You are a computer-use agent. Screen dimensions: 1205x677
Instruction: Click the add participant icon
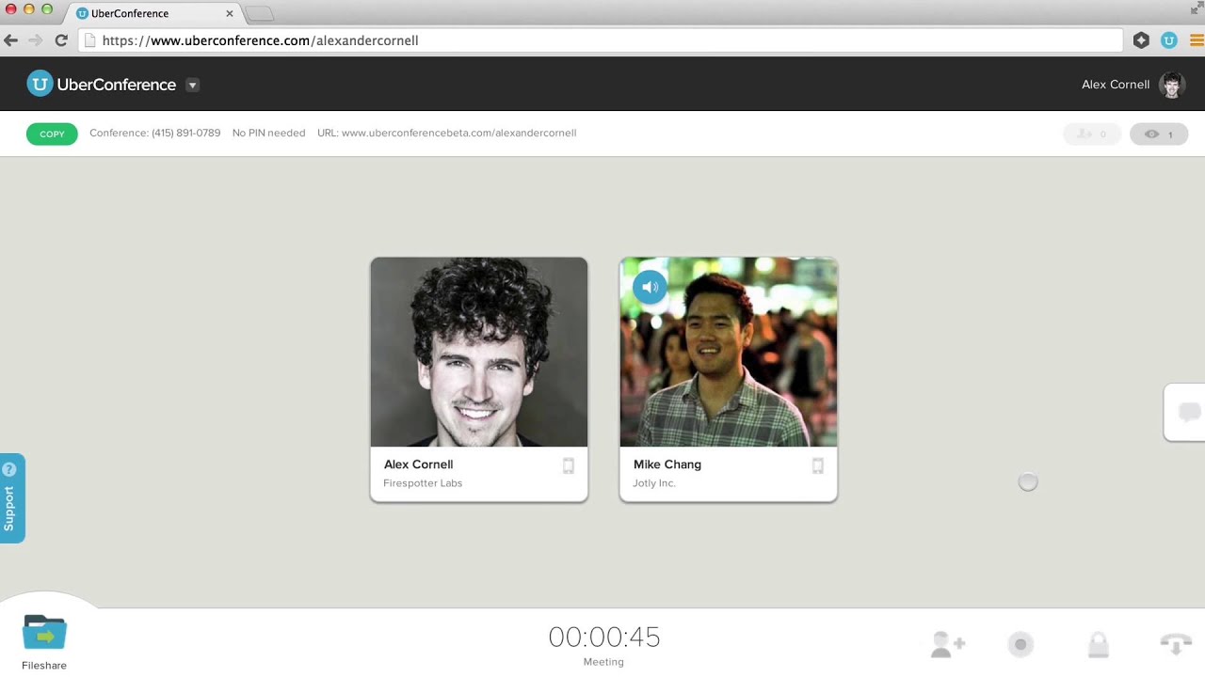point(948,644)
